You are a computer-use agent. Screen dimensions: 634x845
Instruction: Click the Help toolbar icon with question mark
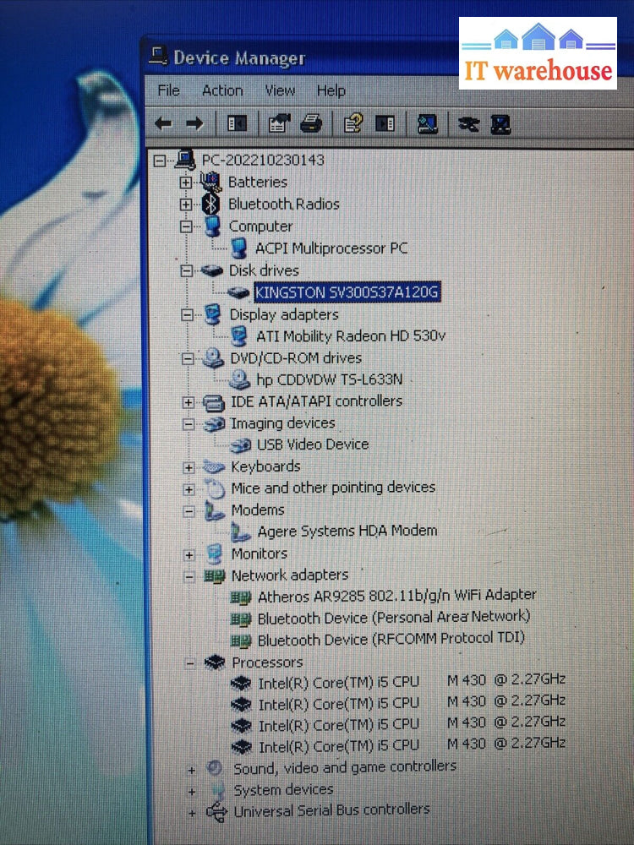(x=353, y=124)
